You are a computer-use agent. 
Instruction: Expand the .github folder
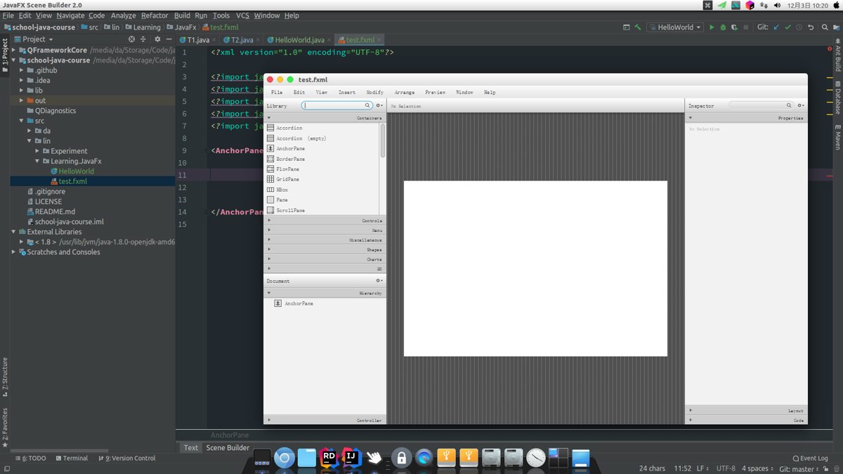click(x=22, y=70)
